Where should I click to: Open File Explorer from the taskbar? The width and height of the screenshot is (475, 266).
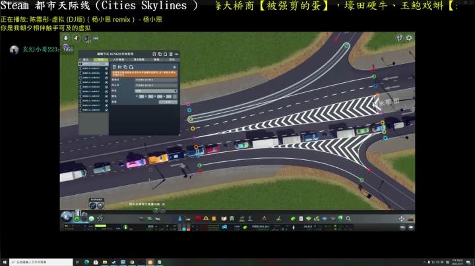(x=105, y=262)
